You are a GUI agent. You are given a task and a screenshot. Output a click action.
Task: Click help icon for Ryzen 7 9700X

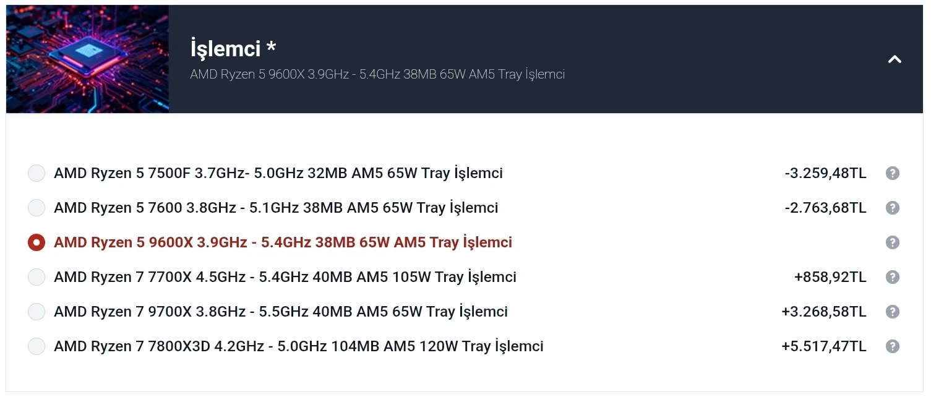click(x=892, y=312)
